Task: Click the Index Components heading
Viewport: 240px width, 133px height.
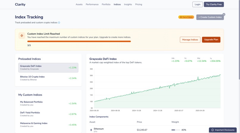Action: (99, 117)
